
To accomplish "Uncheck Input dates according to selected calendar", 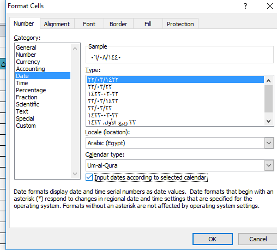I will click(x=89, y=177).
